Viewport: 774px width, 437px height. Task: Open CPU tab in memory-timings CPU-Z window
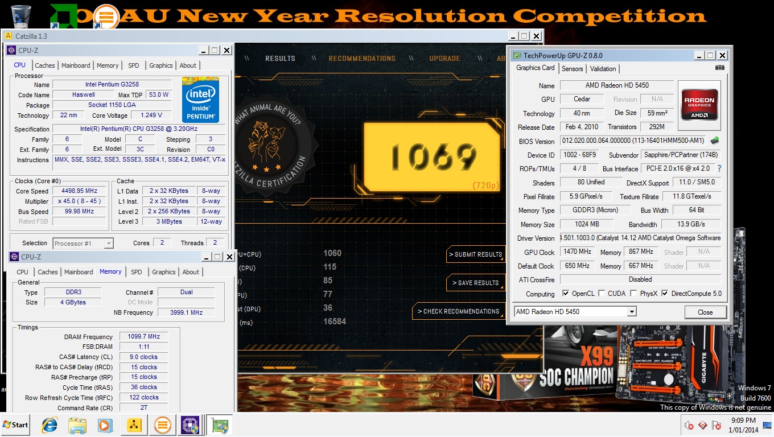23,272
